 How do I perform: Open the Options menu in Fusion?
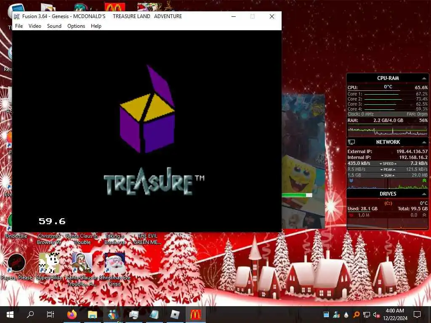76,26
